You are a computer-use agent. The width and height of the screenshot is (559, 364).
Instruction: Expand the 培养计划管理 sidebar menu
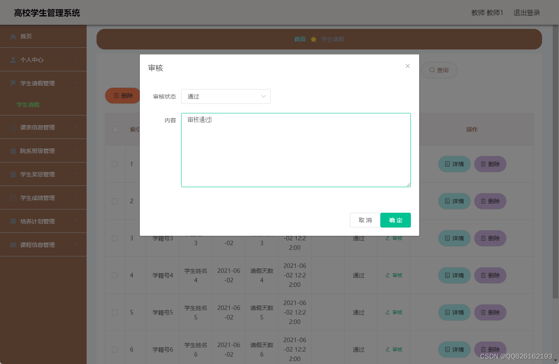click(x=43, y=221)
